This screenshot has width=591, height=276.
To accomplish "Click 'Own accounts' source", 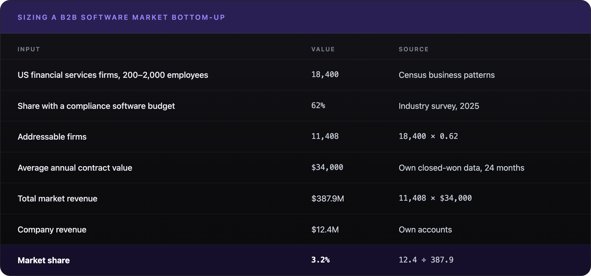I will pyautogui.click(x=425, y=230).
